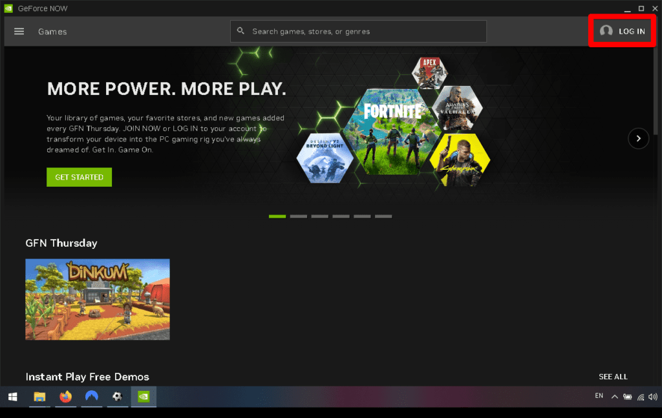
Task: Open the network Wi-Fi tray icon
Action: pos(641,397)
